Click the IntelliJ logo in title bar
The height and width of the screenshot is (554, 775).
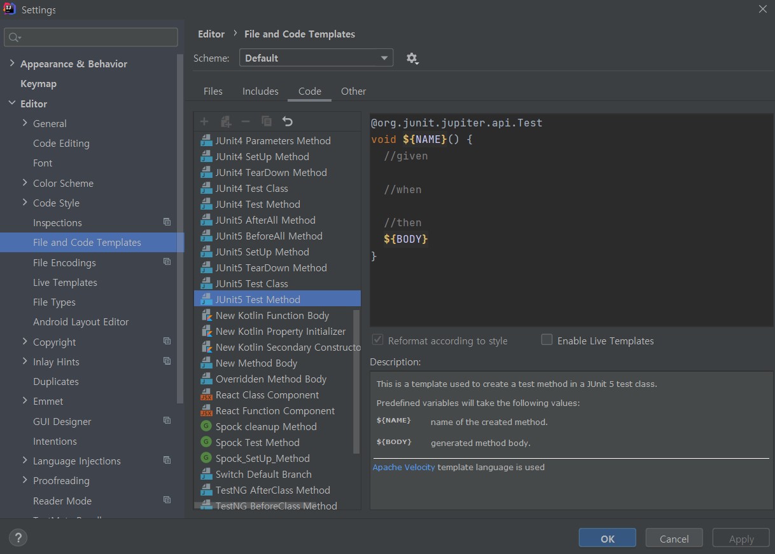[x=10, y=9]
